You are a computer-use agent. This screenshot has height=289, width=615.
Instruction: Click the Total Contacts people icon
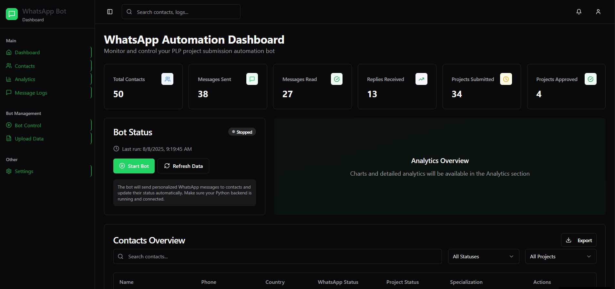click(167, 79)
